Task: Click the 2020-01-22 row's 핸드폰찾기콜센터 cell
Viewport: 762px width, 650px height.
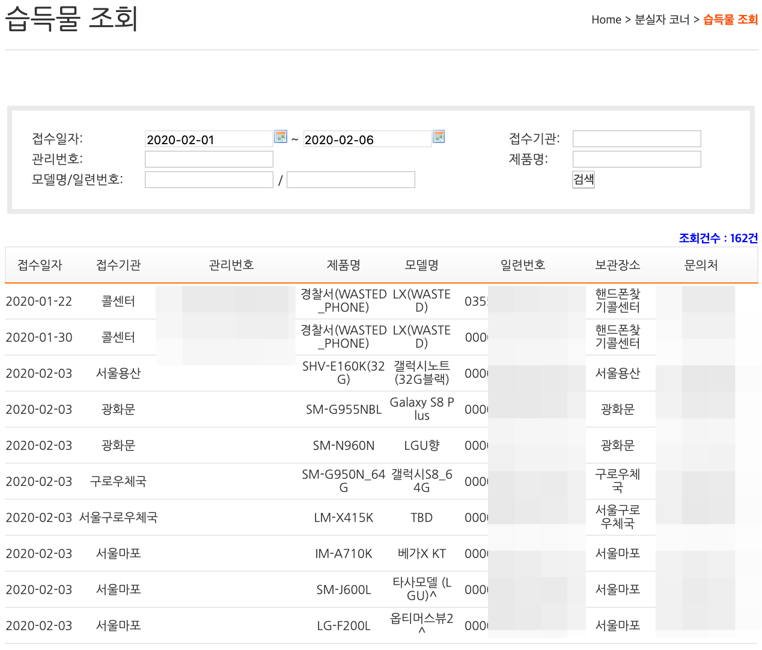Action: tap(618, 301)
